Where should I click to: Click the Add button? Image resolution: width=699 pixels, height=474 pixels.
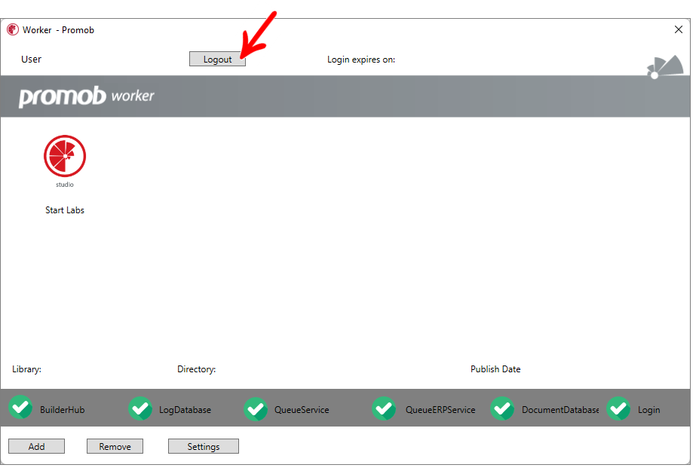pyautogui.click(x=36, y=446)
